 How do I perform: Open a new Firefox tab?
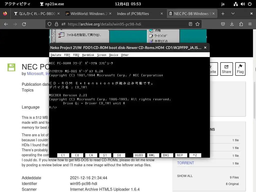point(223,14)
